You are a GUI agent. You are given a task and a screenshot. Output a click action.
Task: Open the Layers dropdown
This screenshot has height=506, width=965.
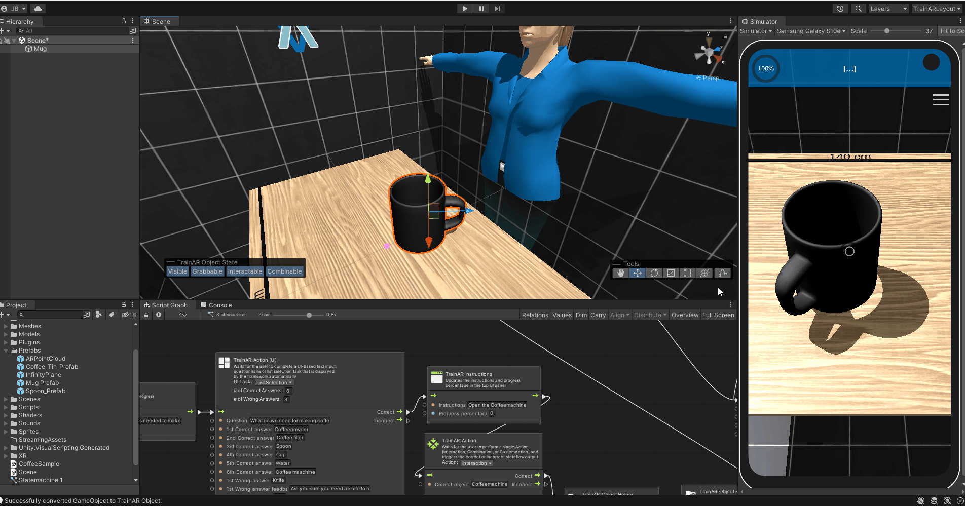pos(888,9)
